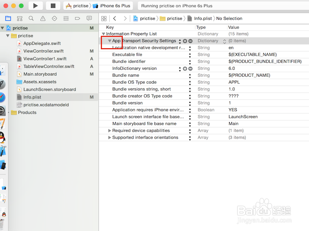Image resolution: width=309 pixels, height=231 pixels.
Task: Click the Stop button in toolbar
Action: pyautogui.click(x=53, y=6)
